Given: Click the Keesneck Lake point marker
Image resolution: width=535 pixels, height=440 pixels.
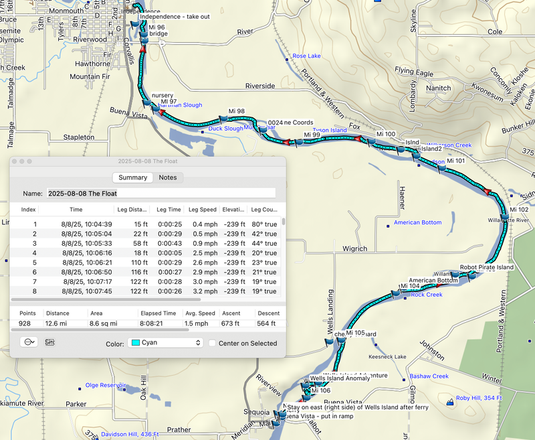Looking at the screenshot, I should tap(376, 345).
